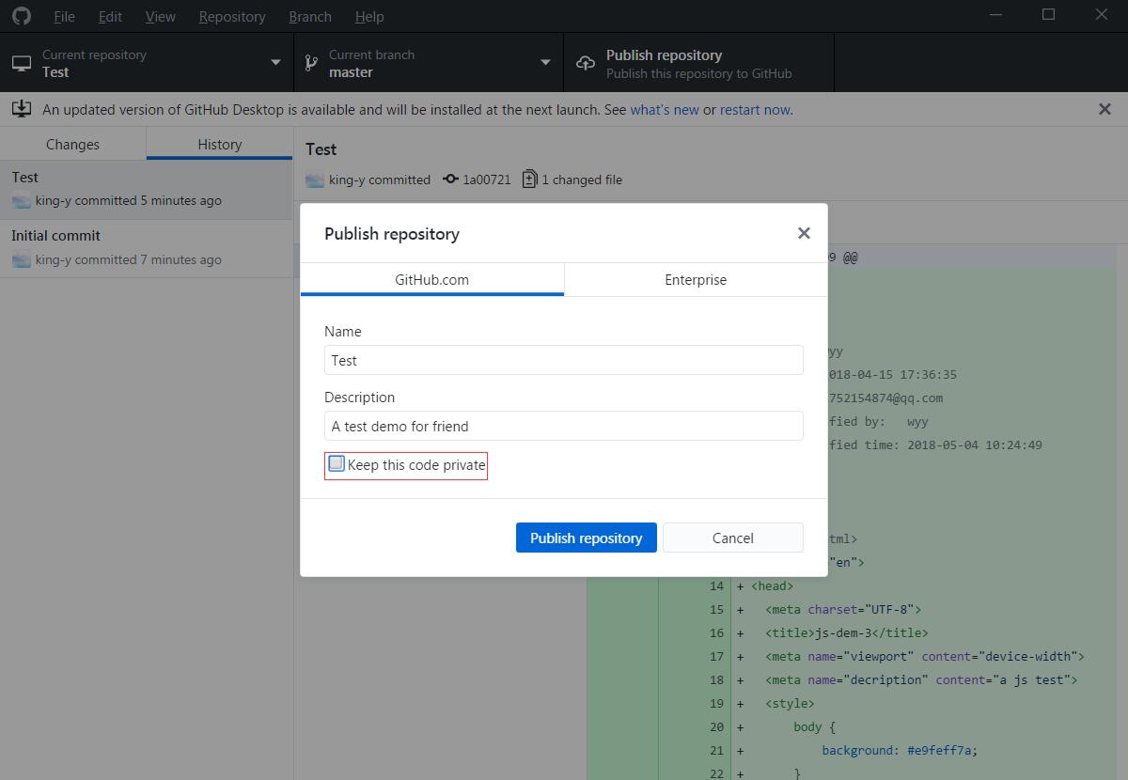Click the computer icon beside Current repository
The height and width of the screenshot is (780, 1128).
(x=22, y=63)
